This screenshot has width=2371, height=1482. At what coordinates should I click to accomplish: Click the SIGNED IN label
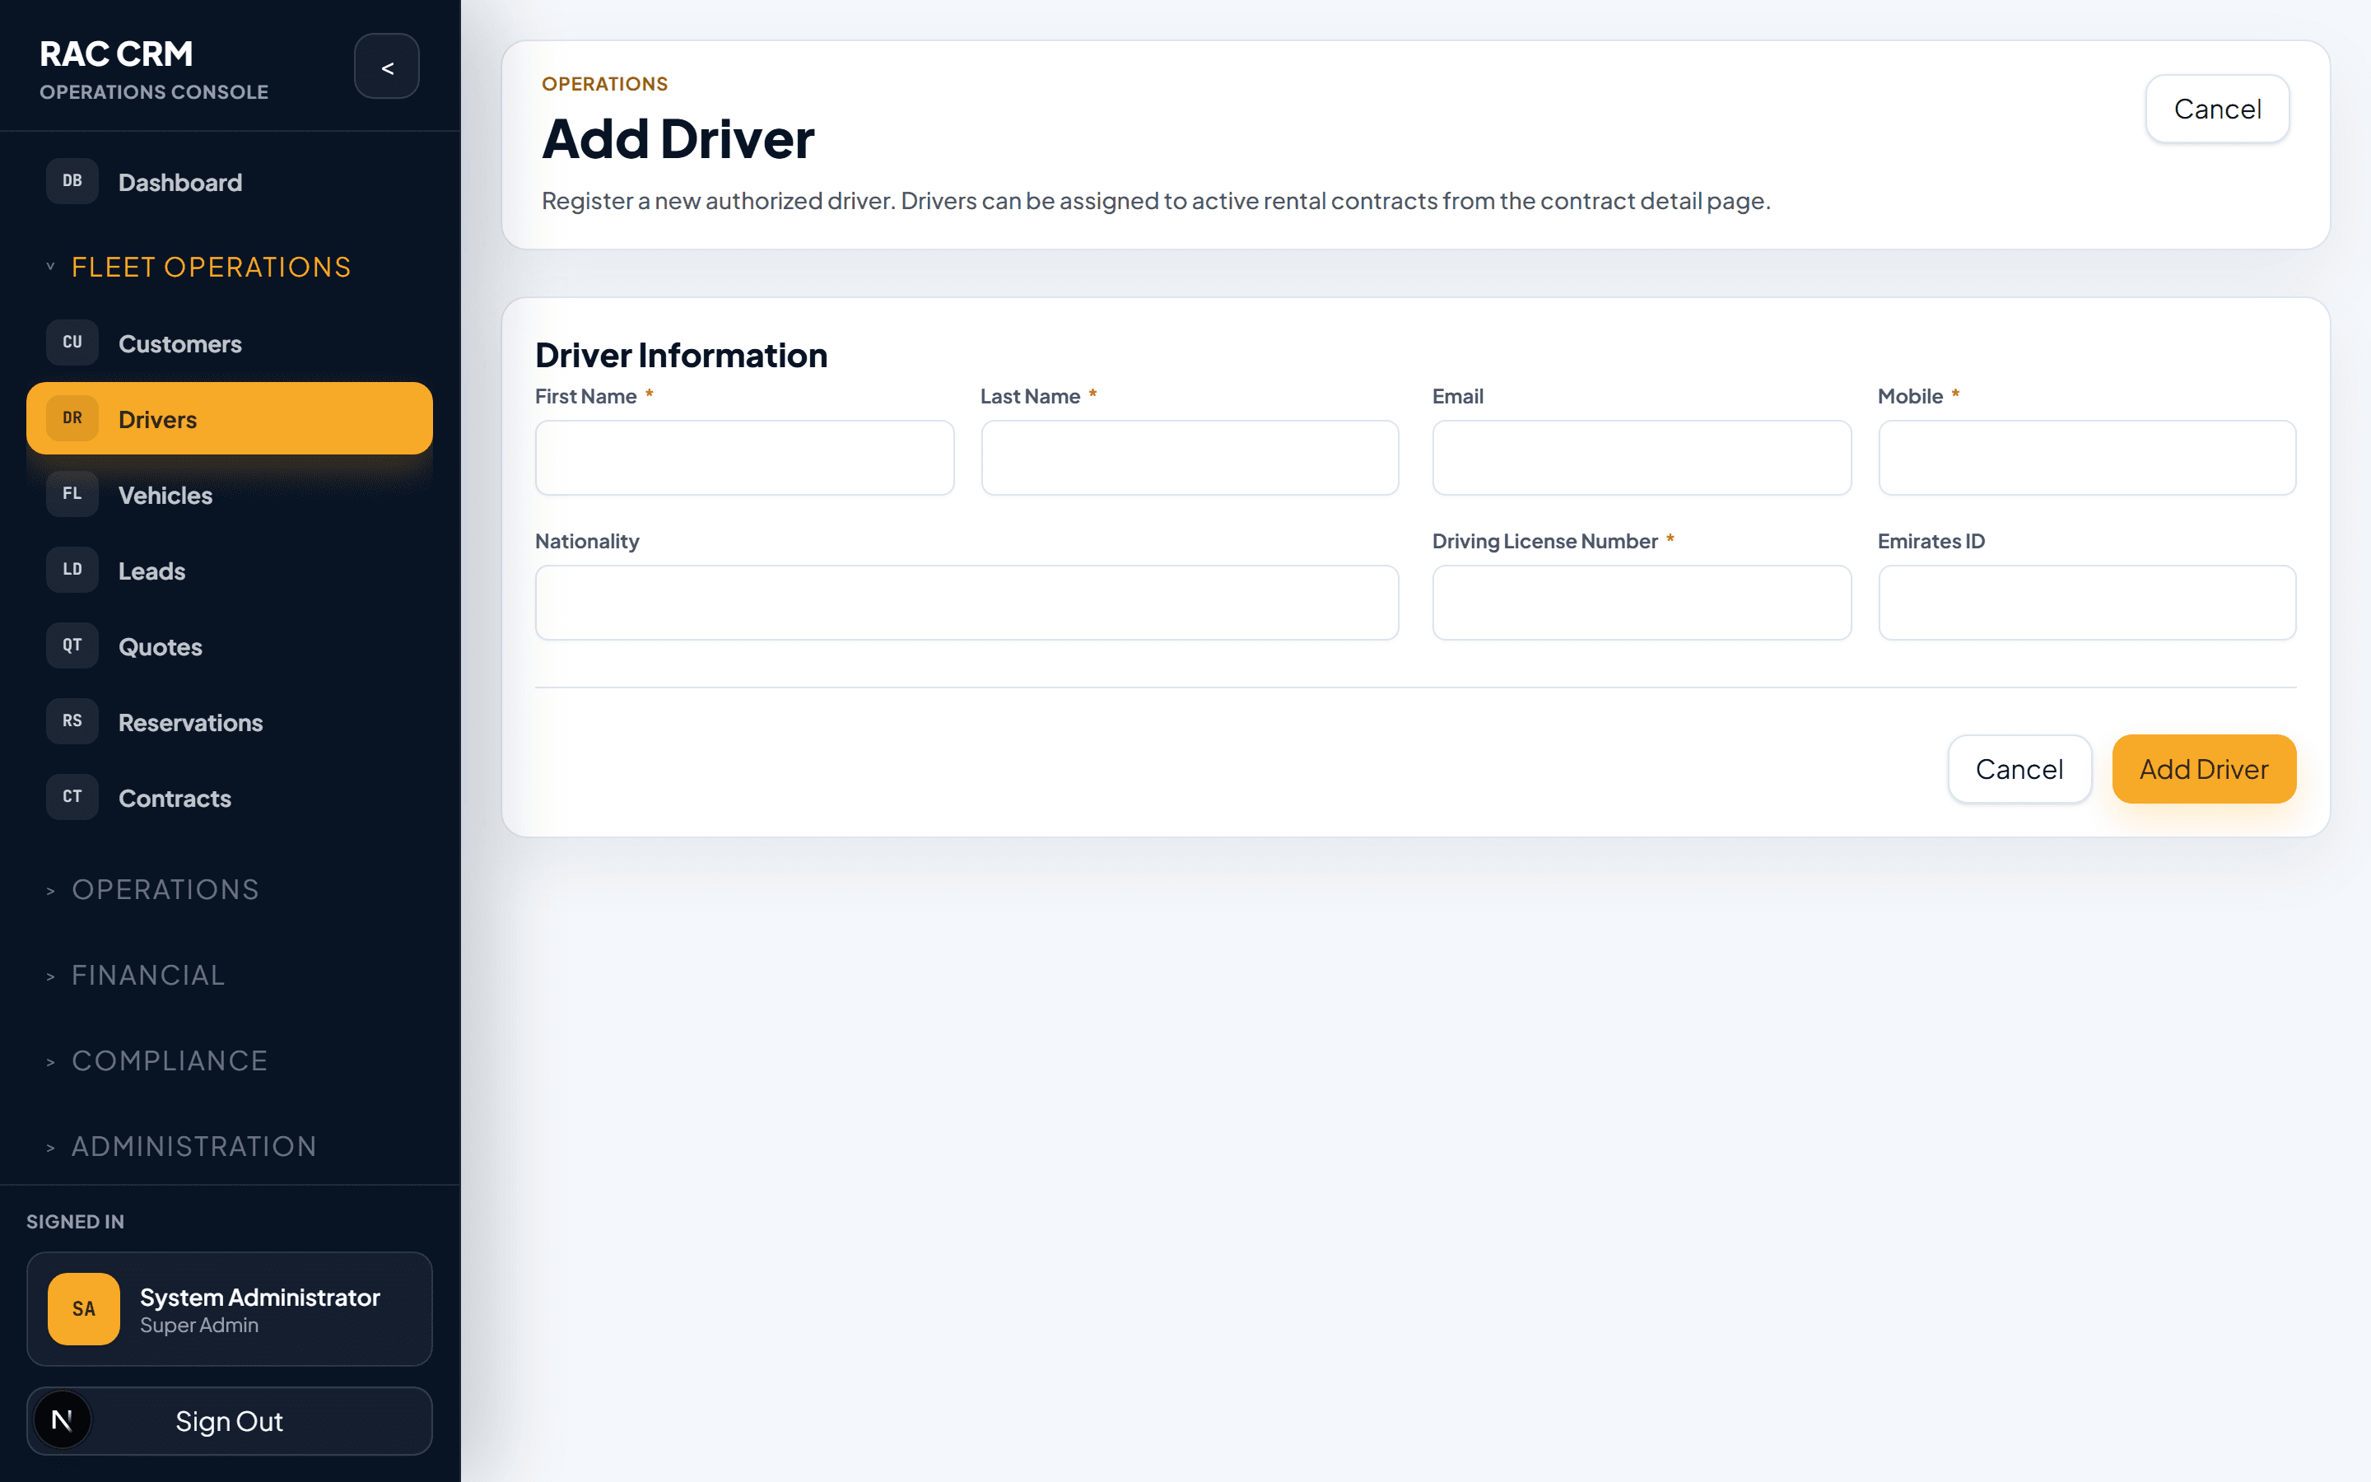[x=76, y=1221]
